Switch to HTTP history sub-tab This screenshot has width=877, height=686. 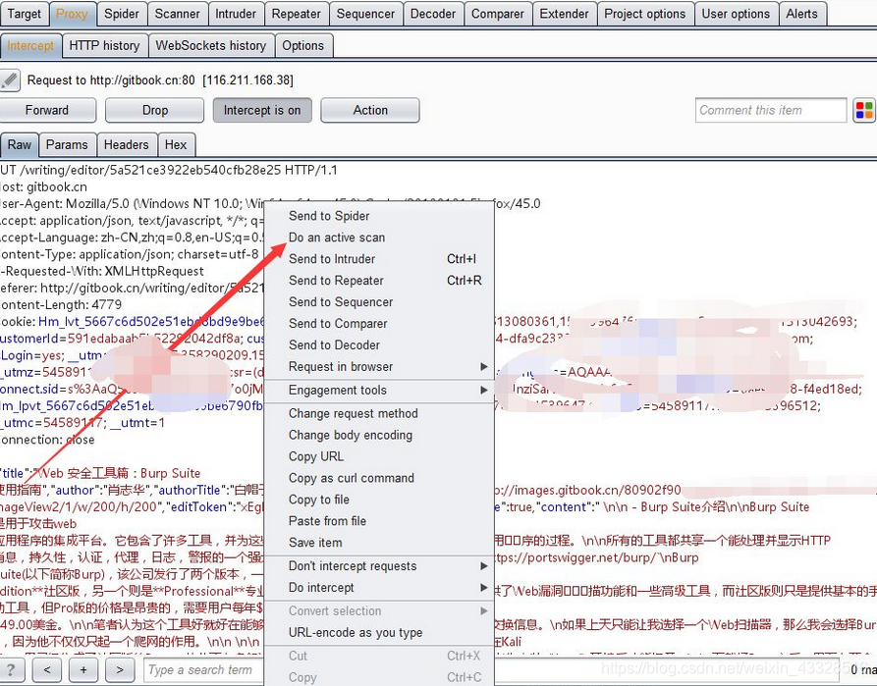104,46
